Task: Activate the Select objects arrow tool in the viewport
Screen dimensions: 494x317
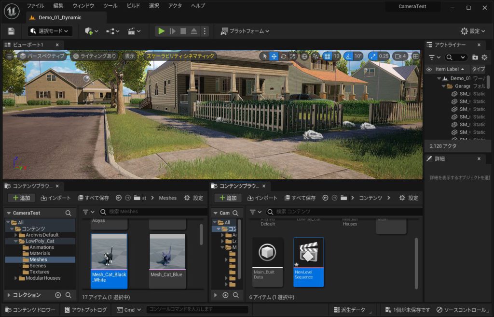Action: click(265, 56)
